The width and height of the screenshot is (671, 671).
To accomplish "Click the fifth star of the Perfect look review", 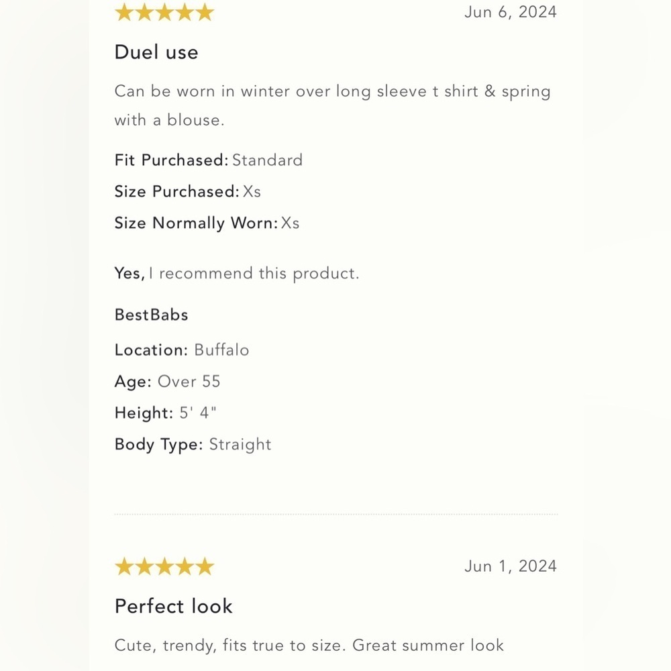I will (x=205, y=566).
